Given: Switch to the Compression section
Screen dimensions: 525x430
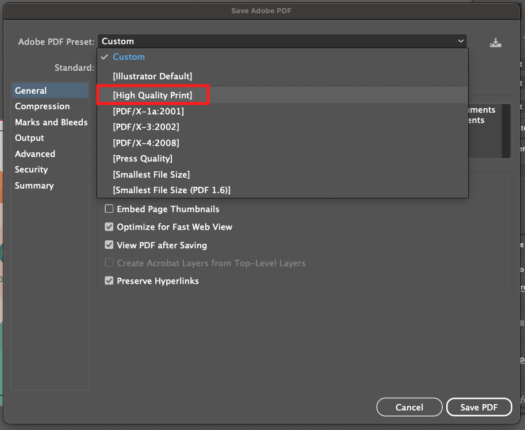Looking at the screenshot, I should click(x=50, y=106).
